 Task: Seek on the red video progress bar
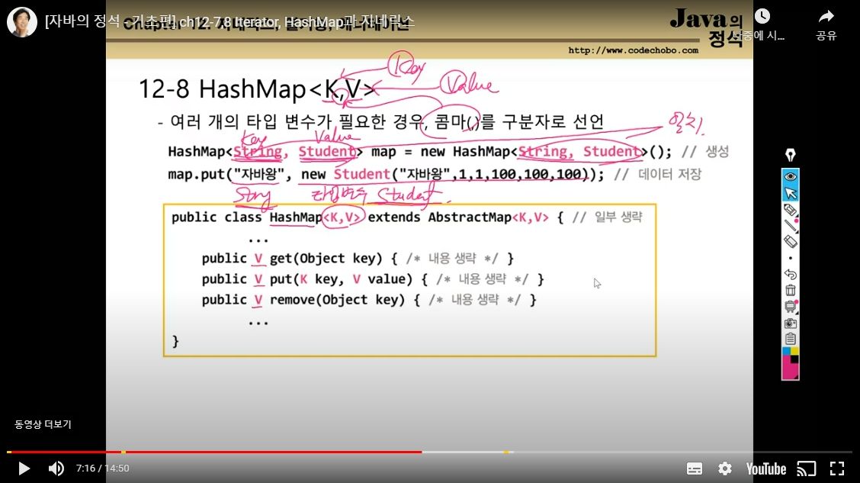tap(214, 452)
